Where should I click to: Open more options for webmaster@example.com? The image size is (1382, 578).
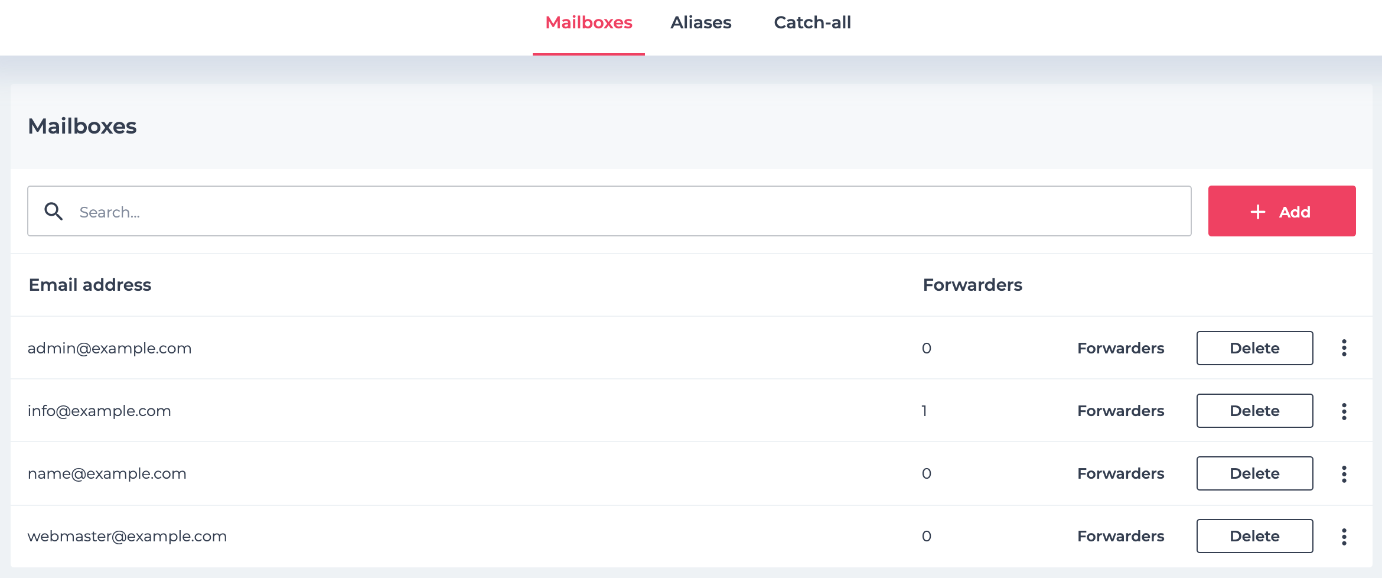(x=1344, y=536)
